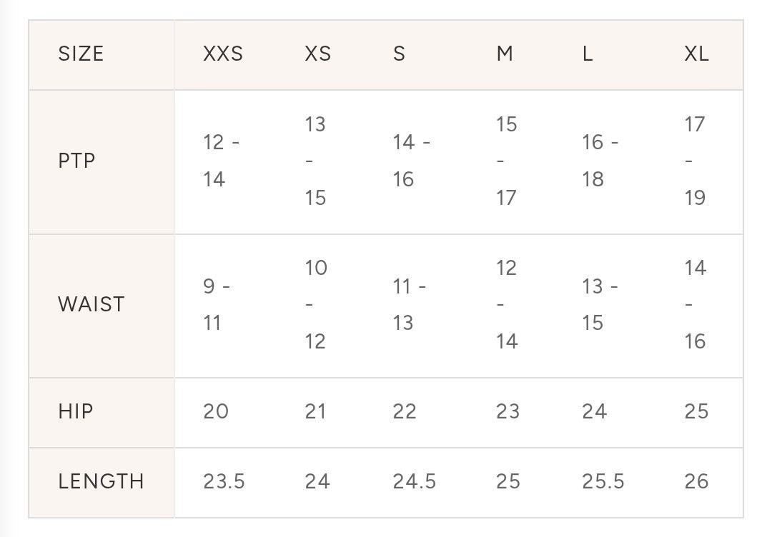This screenshot has height=537, width=772.
Task: Select the XXS size column header
Action: pos(222,54)
